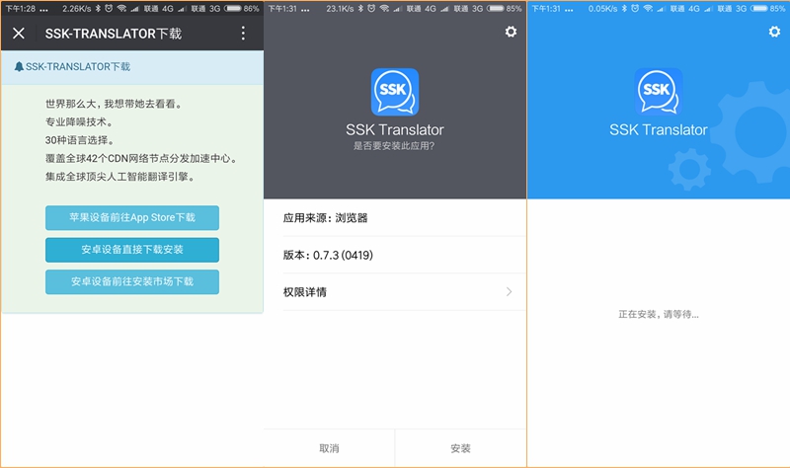Tap 安装 to install the app
Viewport: 790px width, 468px height.
pos(460,448)
